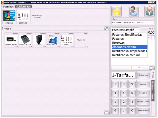This screenshot has height=118, width=158.
Task: Select the HARDWARE family thumbnail
Action: [x=9, y=16]
